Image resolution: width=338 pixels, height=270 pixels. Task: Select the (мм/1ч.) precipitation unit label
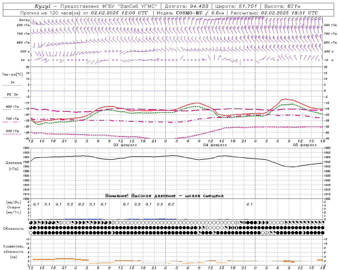point(14,212)
